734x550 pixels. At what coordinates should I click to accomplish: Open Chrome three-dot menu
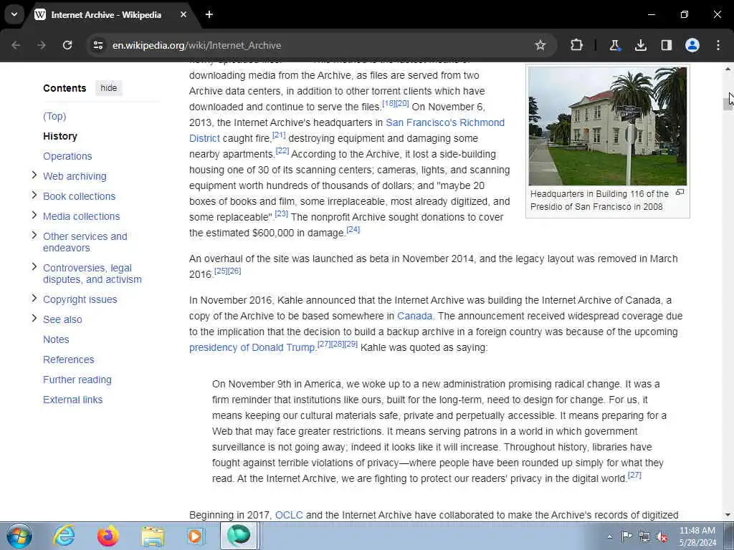[718, 45]
